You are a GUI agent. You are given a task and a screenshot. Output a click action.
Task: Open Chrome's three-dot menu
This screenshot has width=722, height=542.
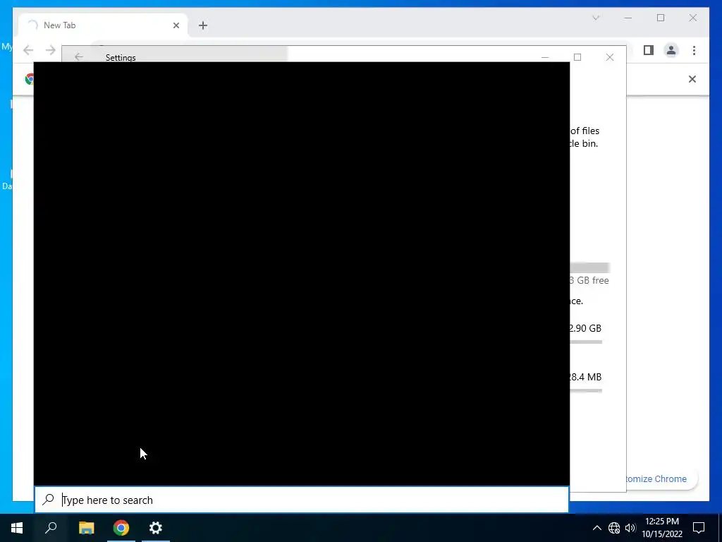tap(694, 50)
